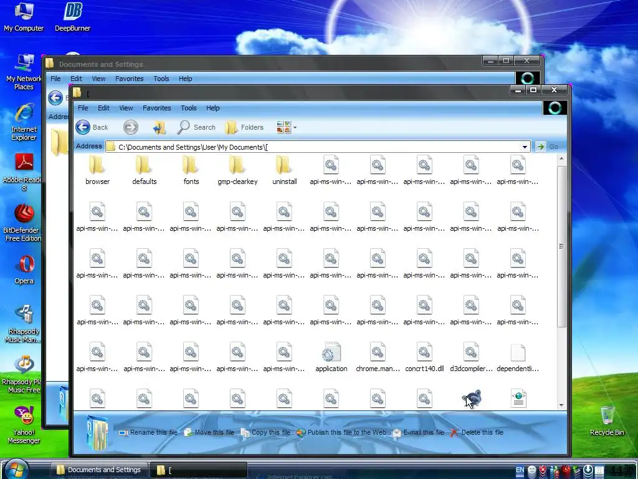Toggle the Folders pane button

click(x=244, y=127)
